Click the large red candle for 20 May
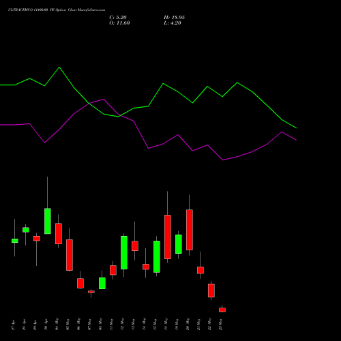 (x=190, y=230)
